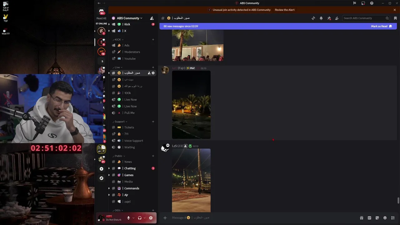Screen dimensions: 400x225
Task: Open microphone input options arrow
Action: click(x=133, y=218)
